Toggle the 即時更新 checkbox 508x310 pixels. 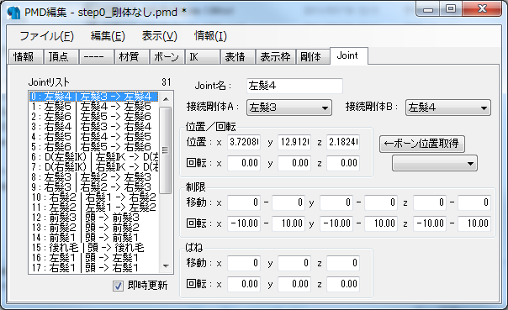tap(118, 286)
